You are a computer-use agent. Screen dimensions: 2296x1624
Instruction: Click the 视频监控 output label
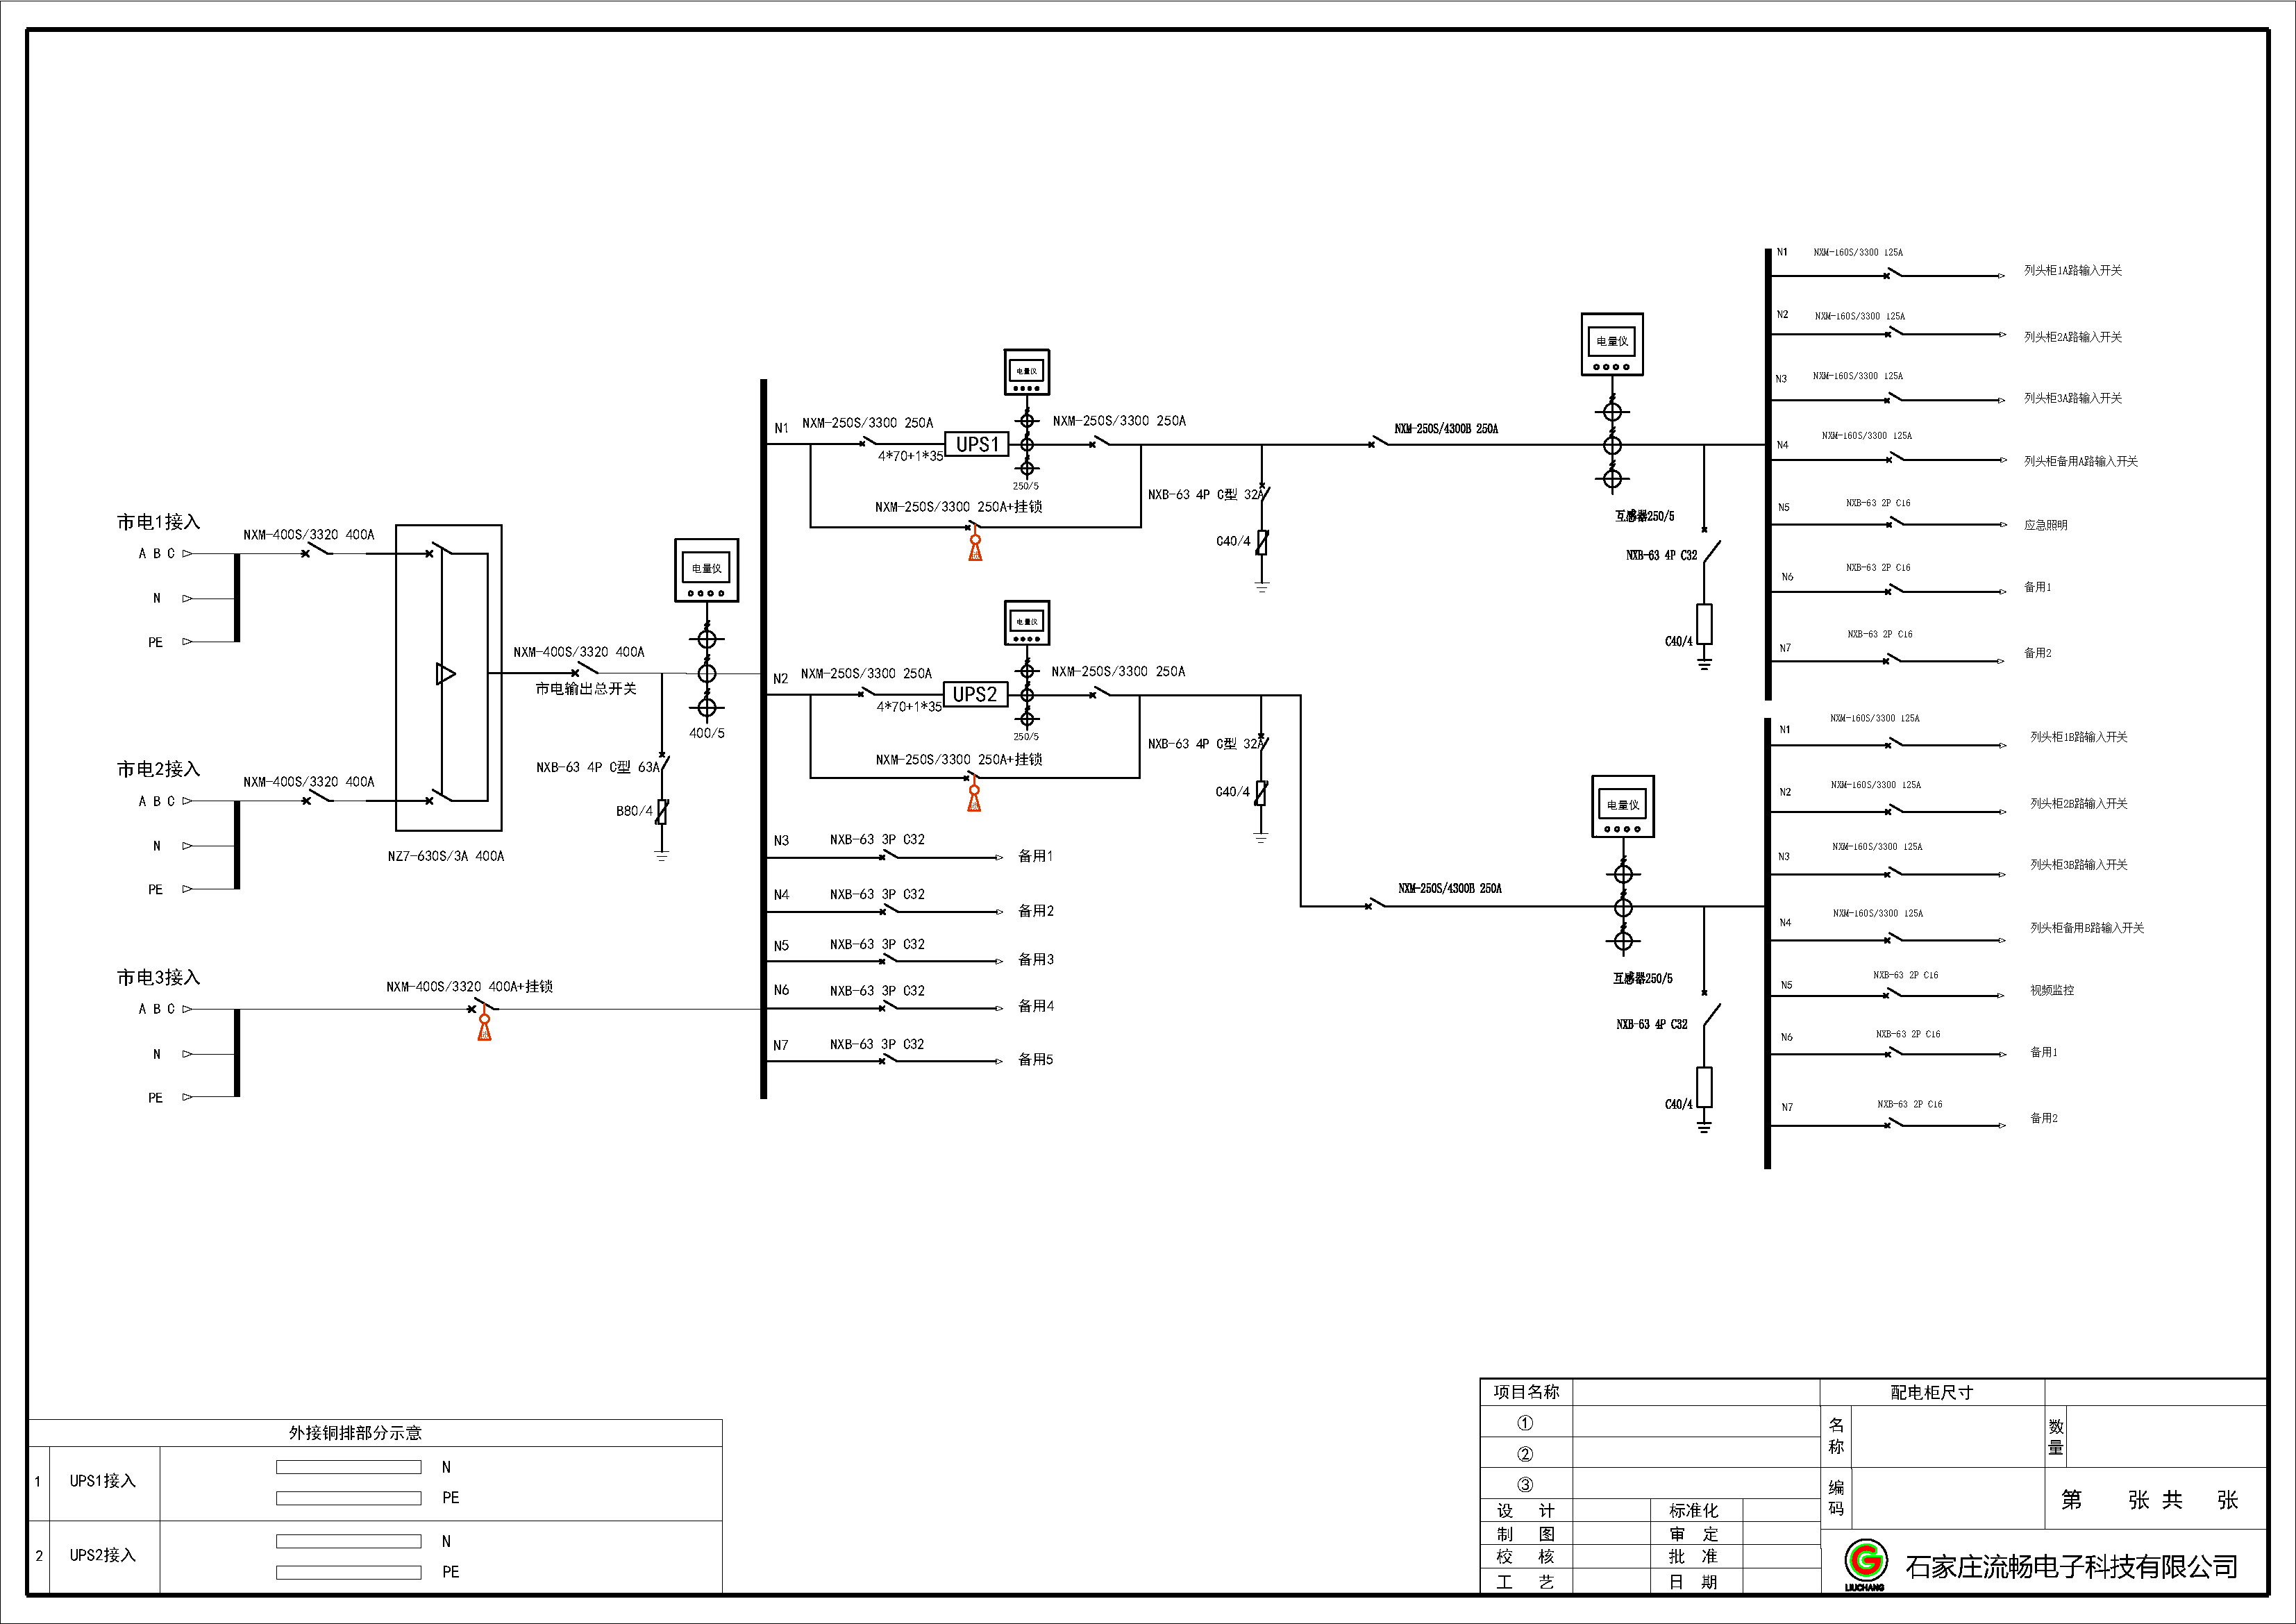click(2051, 990)
